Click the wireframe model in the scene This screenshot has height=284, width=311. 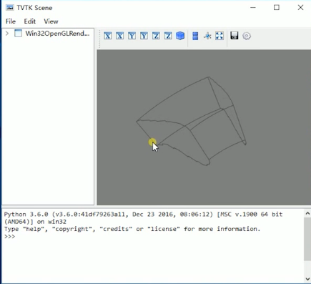192,121
